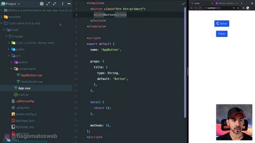
Task: Click the babel.config.js file icon
Action: 13,114
